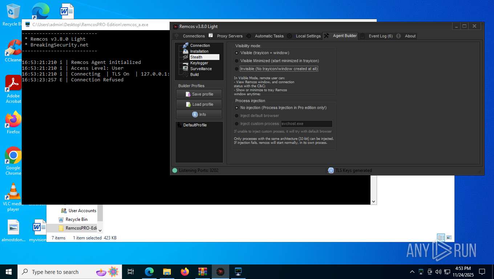Viewport: 494px width, 279px height.
Task: Click the builder profiles Info button
Action: pyautogui.click(x=199, y=114)
